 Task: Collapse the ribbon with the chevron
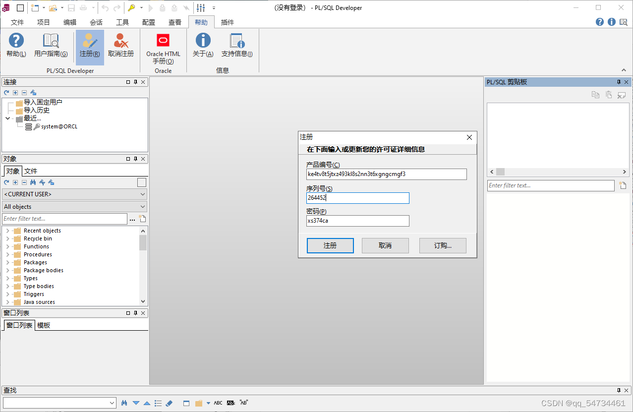[624, 70]
